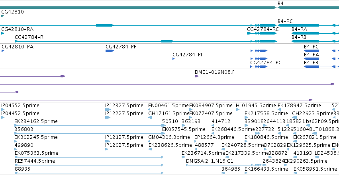Image resolution: width=339 pixels, height=175 pixels.
Task: Click the IP12027.5prime EST label
Action: click(x=124, y=145)
